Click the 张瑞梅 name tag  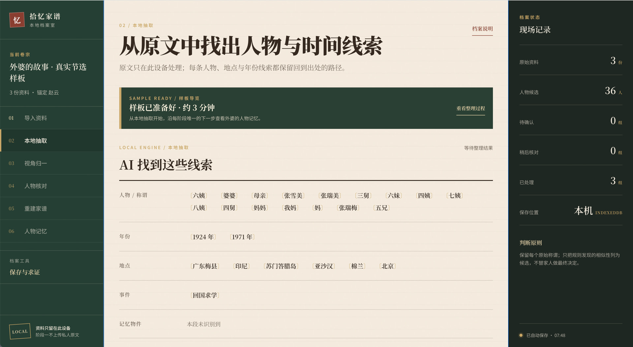348,208
